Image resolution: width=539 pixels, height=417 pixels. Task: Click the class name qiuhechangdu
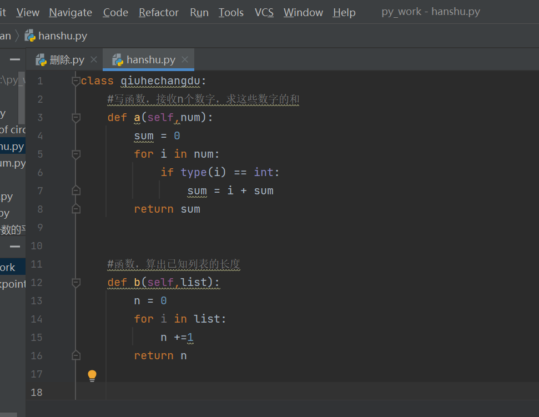(160, 81)
